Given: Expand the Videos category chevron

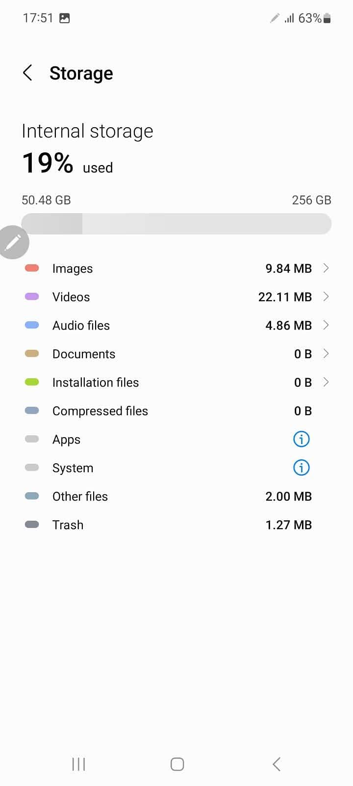Looking at the screenshot, I should [326, 296].
